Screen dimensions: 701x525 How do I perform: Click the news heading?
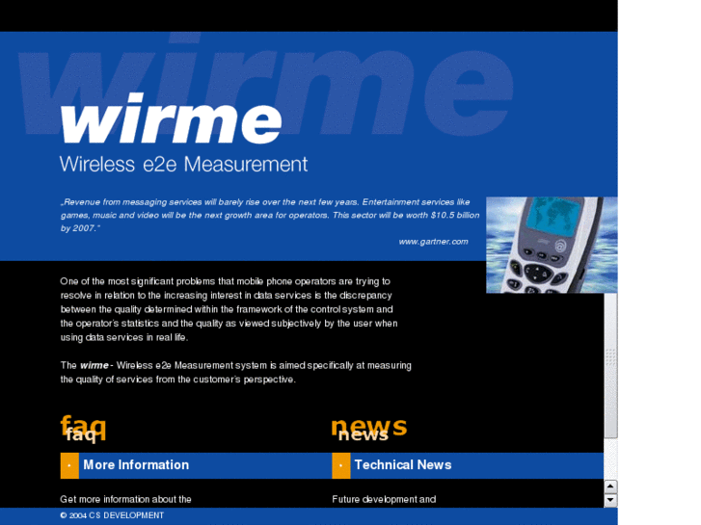click(369, 428)
